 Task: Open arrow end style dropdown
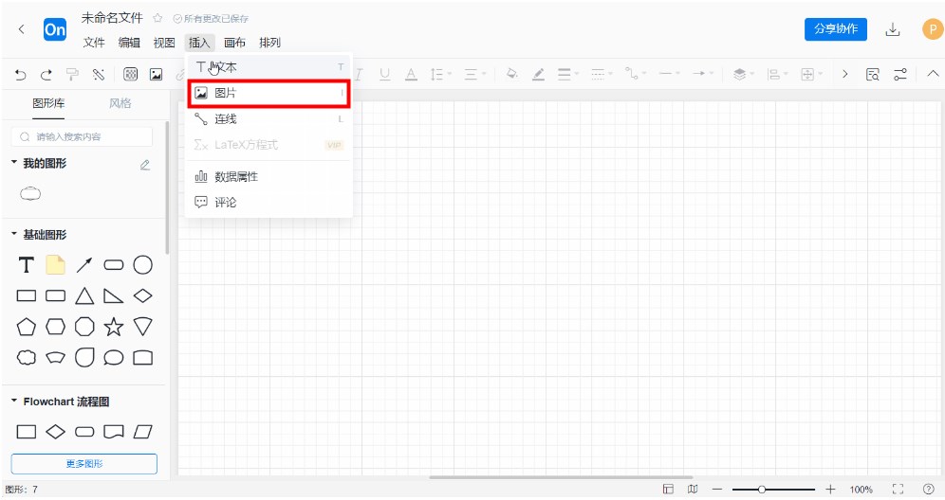coord(703,74)
